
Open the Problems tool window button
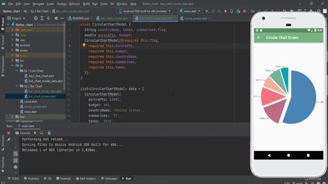[x=31, y=178]
